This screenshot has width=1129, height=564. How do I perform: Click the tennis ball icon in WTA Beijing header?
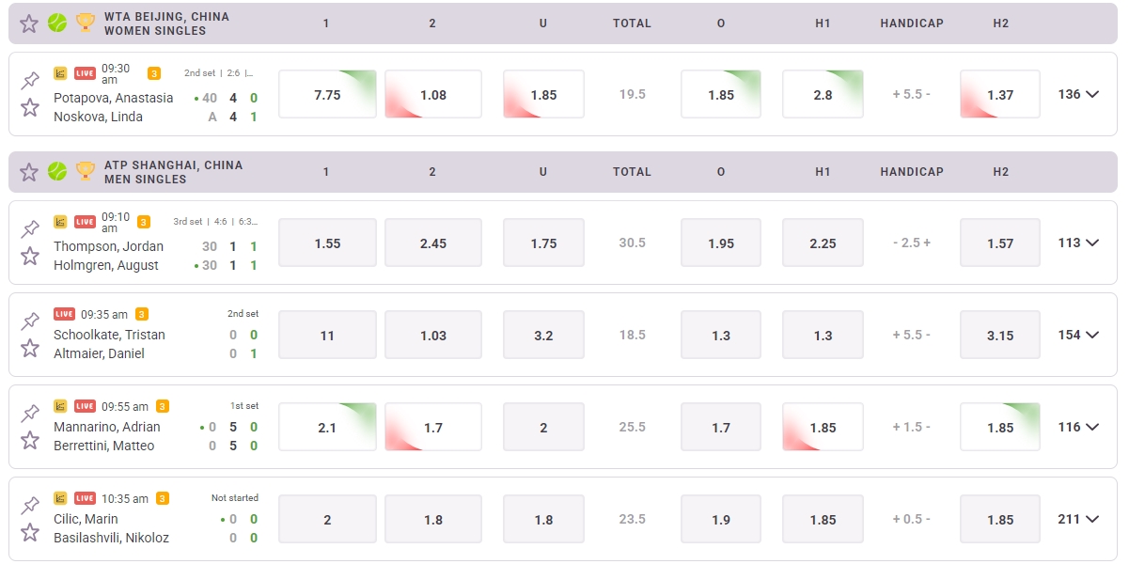[x=56, y=23]
